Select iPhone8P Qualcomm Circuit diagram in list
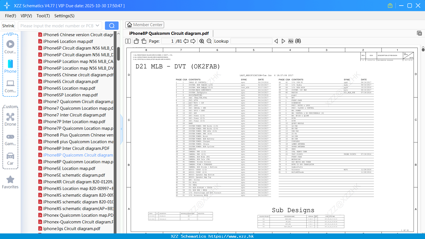The width and height of the screenshot is (425, 239). (76, 155)
